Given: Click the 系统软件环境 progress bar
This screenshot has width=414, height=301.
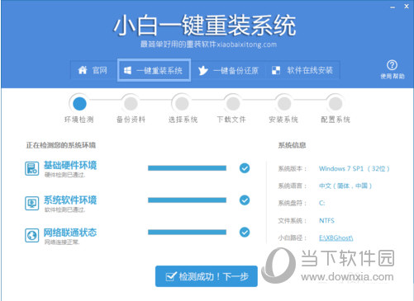Looking at the screenshot, I should tap(187, 200).
